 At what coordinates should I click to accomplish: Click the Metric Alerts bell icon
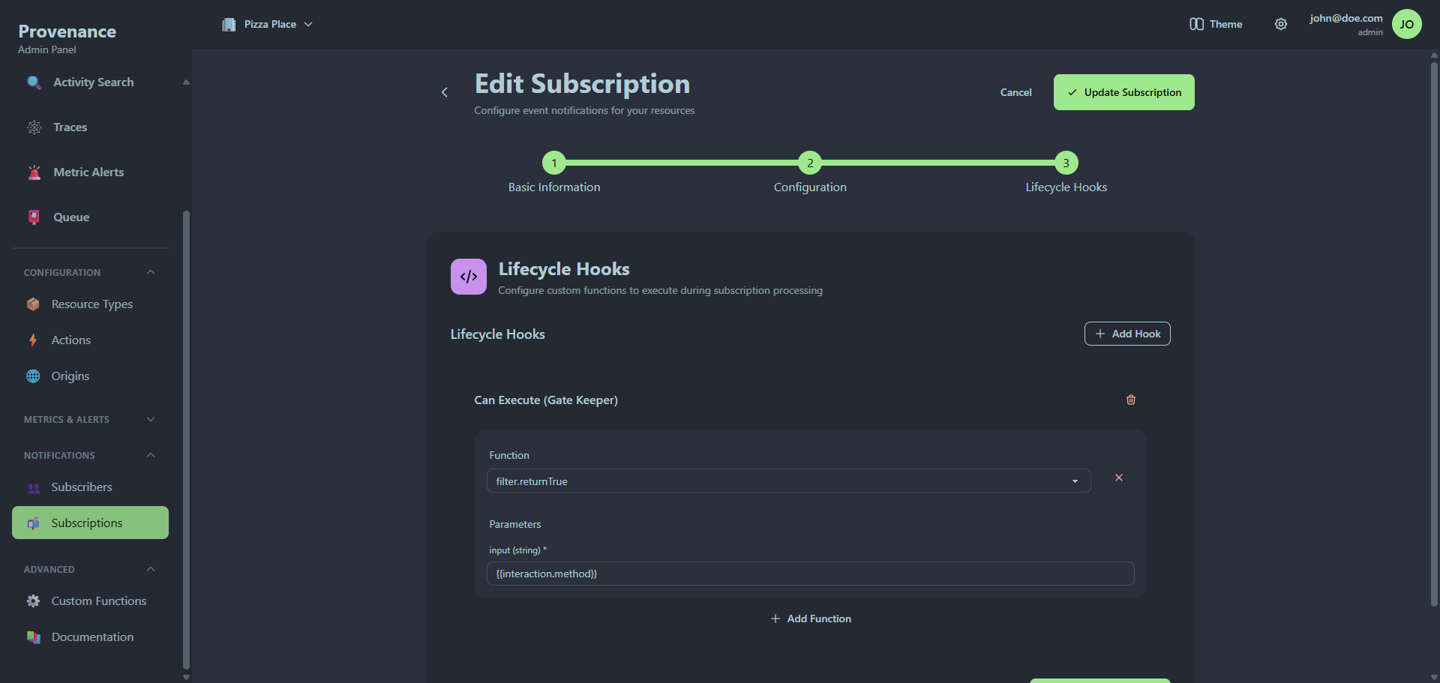click(x=34, y=172)
